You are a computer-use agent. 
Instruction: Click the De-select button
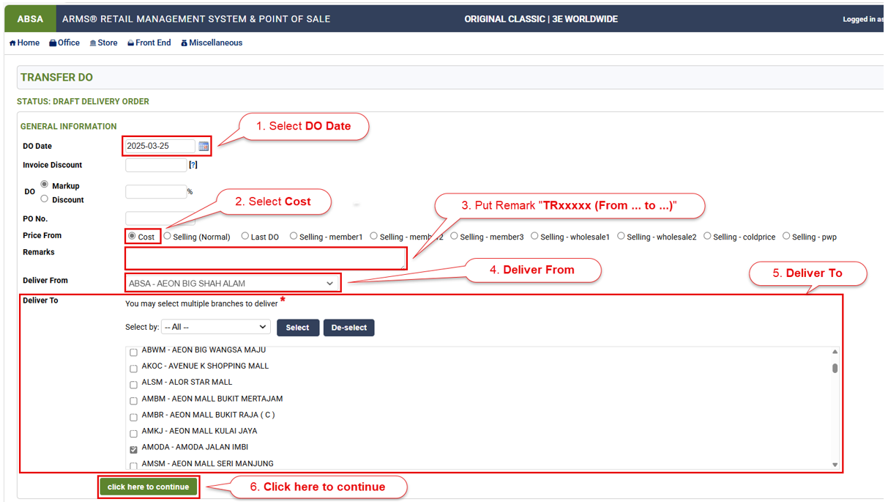pyautogui.click(x=348, y=328)
